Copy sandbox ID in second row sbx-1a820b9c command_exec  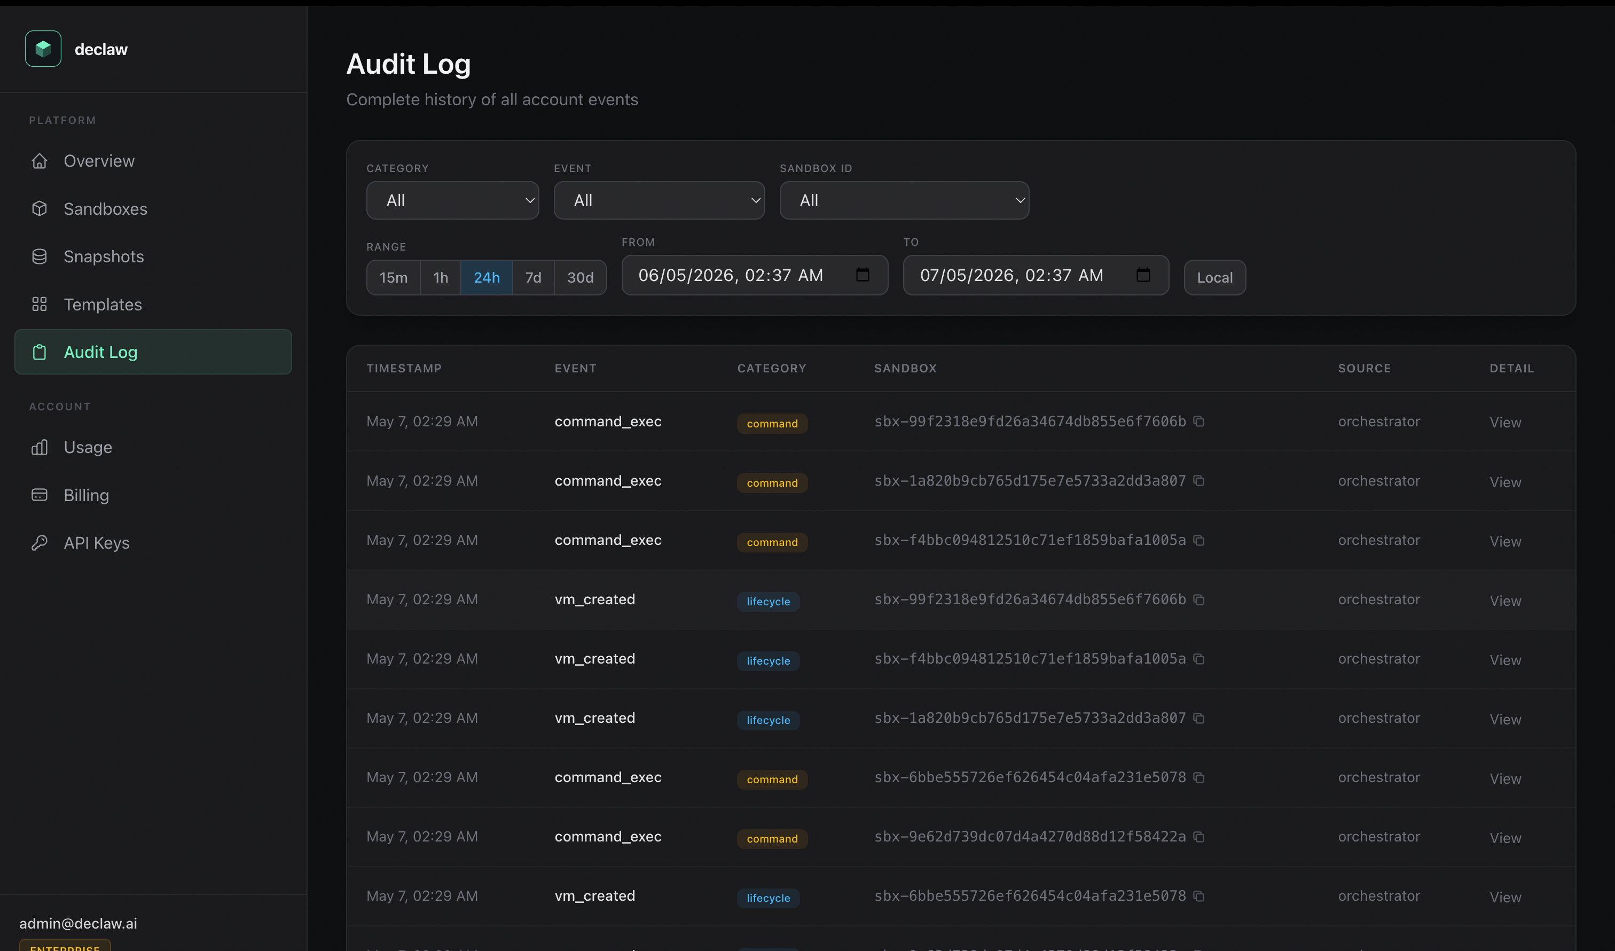(x=1199, y=481)
